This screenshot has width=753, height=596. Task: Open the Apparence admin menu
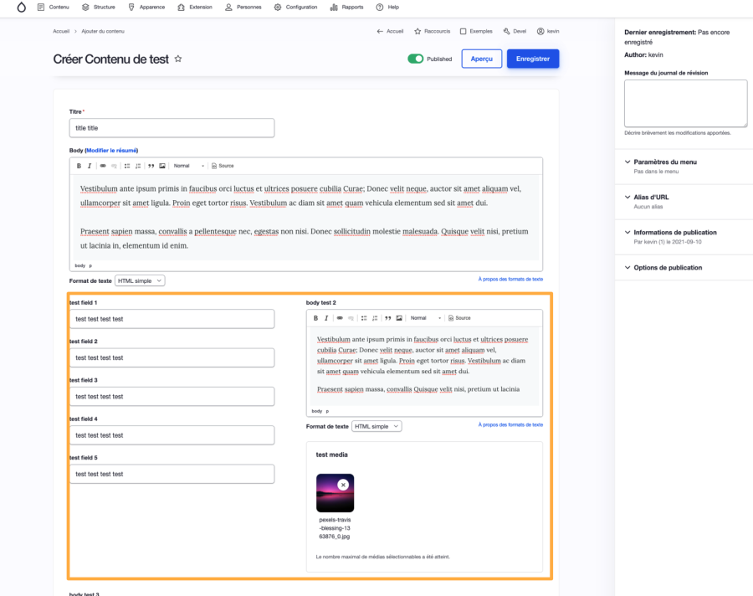click(x=146, y=8)
